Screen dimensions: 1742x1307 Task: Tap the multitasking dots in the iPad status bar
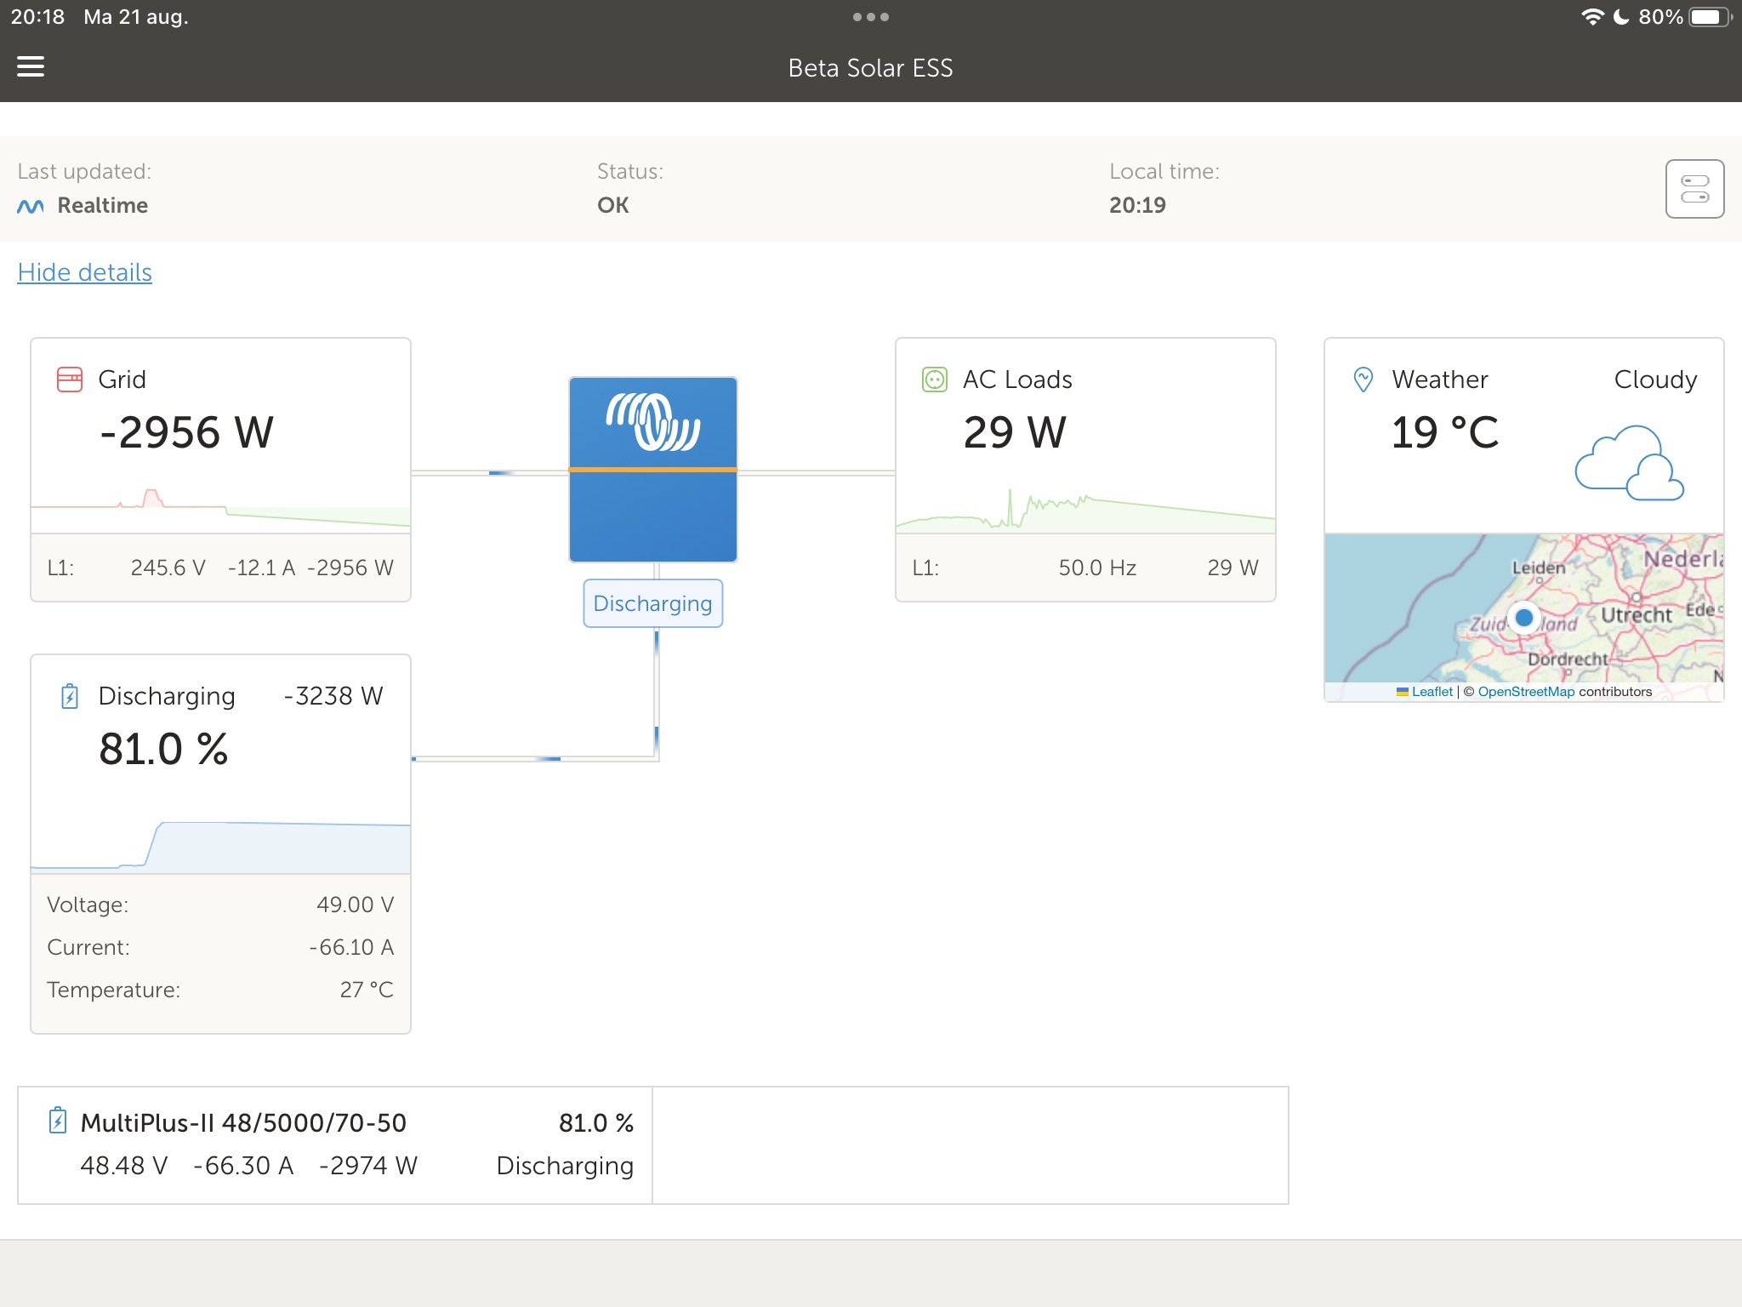[871, 16]
